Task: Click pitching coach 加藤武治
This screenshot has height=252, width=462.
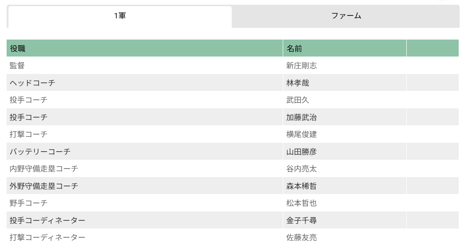Action: pyautogui.click(x=302, y=117)
